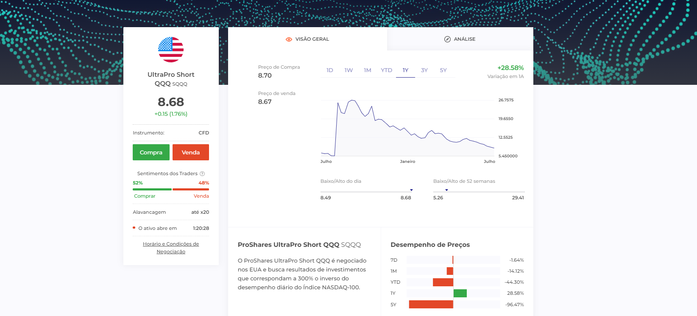Image resolution: width=697 pixels, height=316 pixels.
Task: Click the Variação em 1A label
Action: click(505, 76)
